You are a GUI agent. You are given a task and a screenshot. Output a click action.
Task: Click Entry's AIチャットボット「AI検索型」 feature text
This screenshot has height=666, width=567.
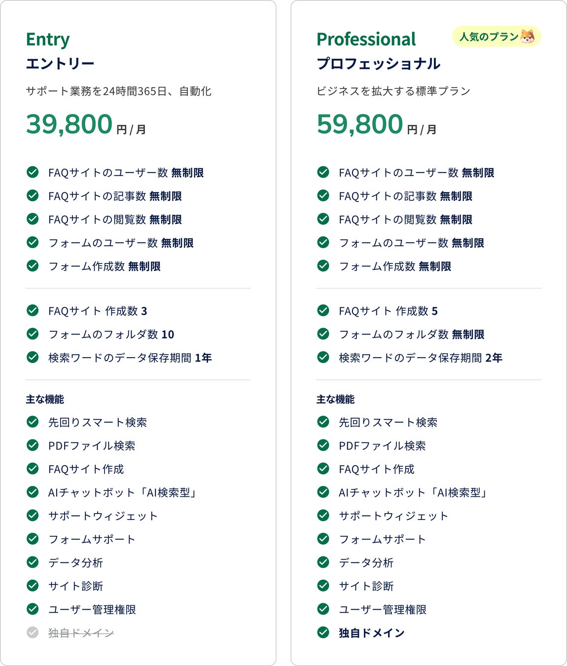122,492
